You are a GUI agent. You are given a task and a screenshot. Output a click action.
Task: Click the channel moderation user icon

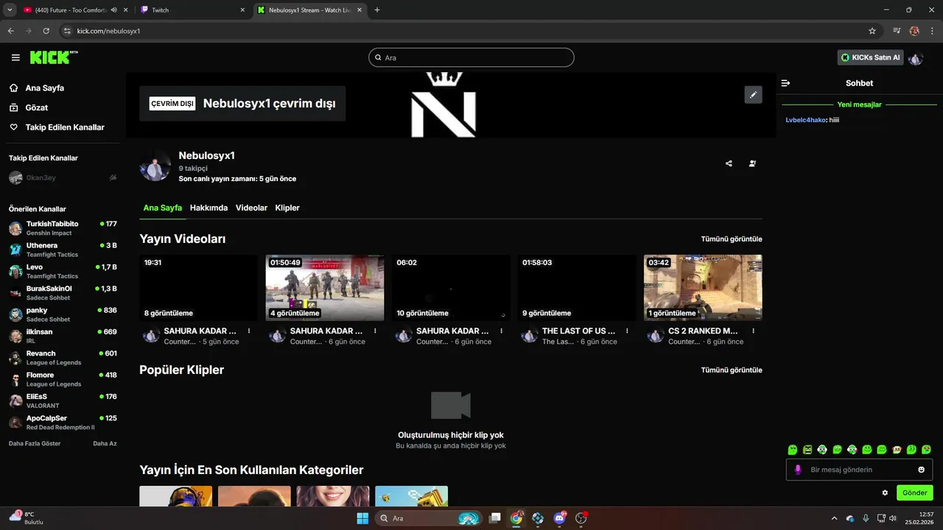coord(752,163)
